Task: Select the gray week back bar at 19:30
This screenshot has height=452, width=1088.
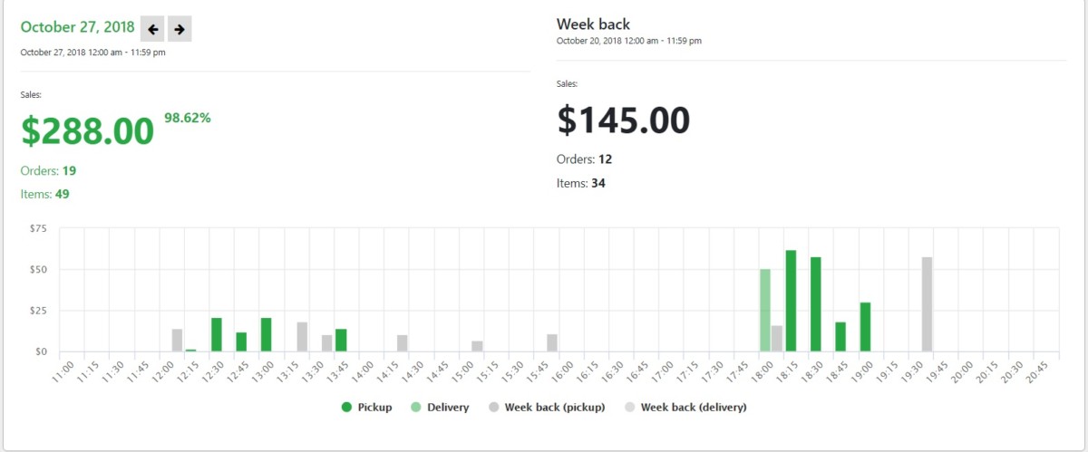Action: coord(927,304)
